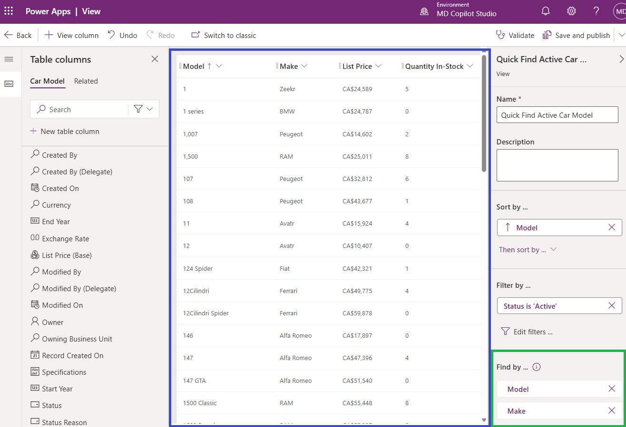
Task: Switch to the Related tab
Action: tap(86, 81)
